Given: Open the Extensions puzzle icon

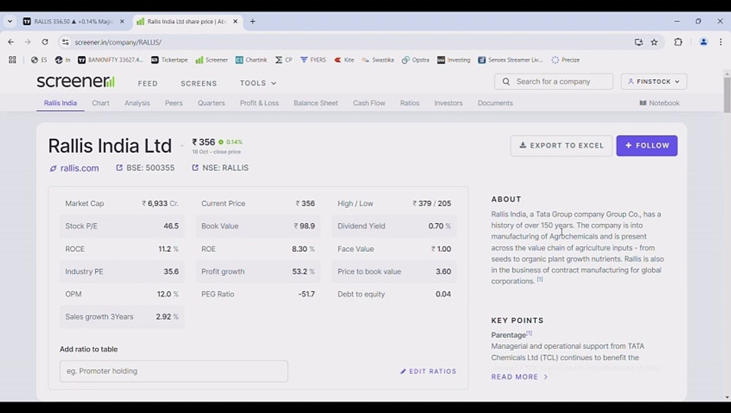Looking at the screenshot, I should pyautogui.click(x=678, y=42).
